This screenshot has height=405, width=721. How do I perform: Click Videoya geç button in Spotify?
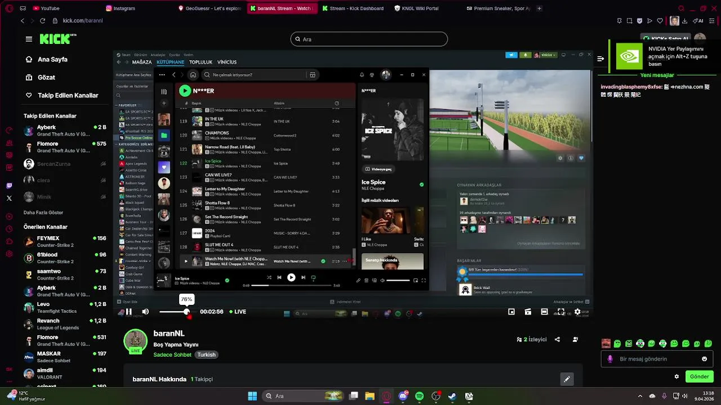click(379, 169)
